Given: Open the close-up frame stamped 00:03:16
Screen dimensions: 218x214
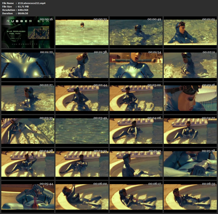Looking at the screenshot, I should point(190,98).
